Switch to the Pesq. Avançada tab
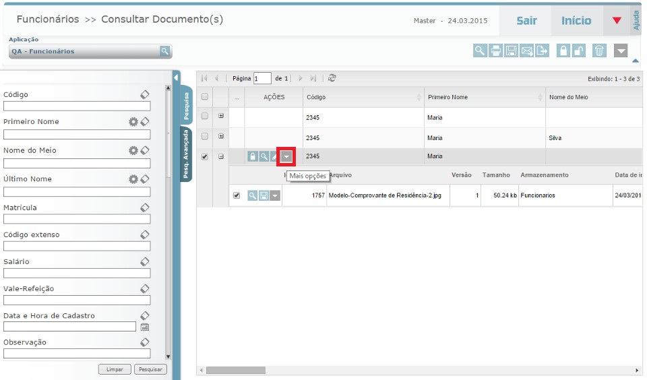This screenshot has height=380, width=647. [x=185, y=154]
